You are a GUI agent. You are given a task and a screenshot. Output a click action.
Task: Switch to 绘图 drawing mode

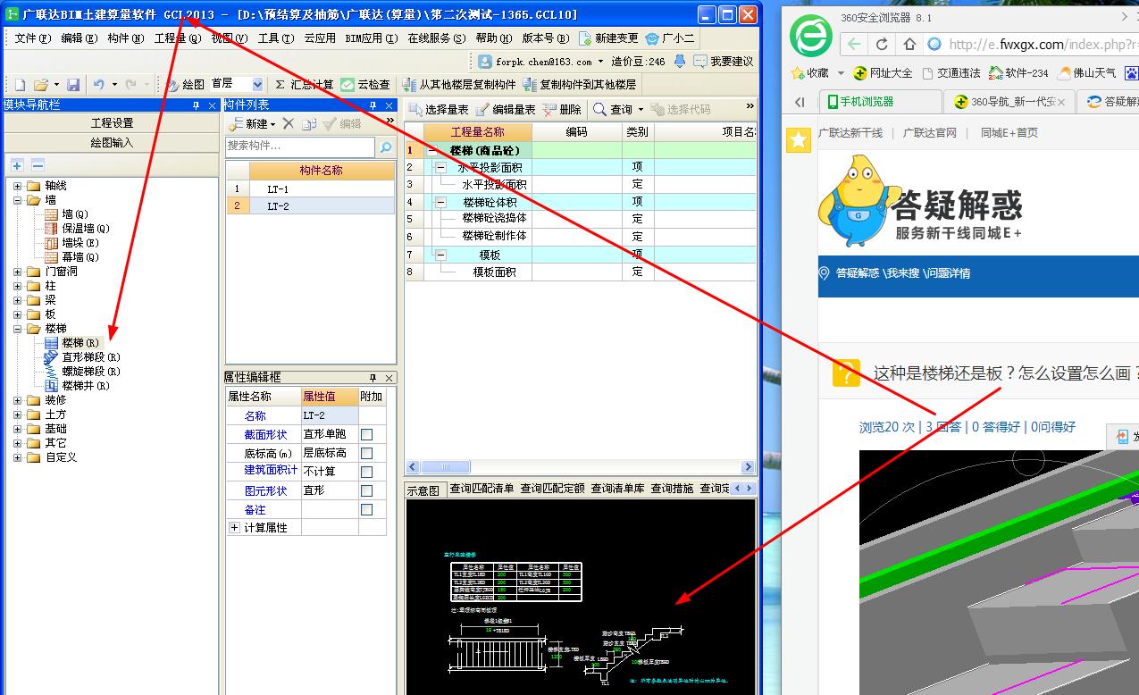tap(185, 84)
